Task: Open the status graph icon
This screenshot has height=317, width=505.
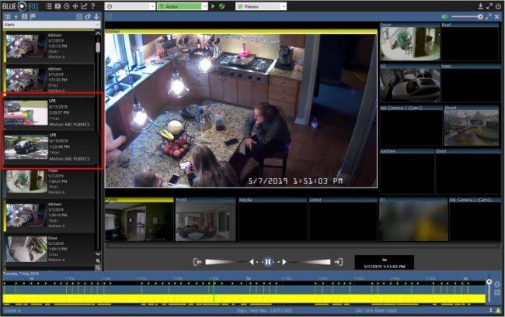Action: (84, 6)
